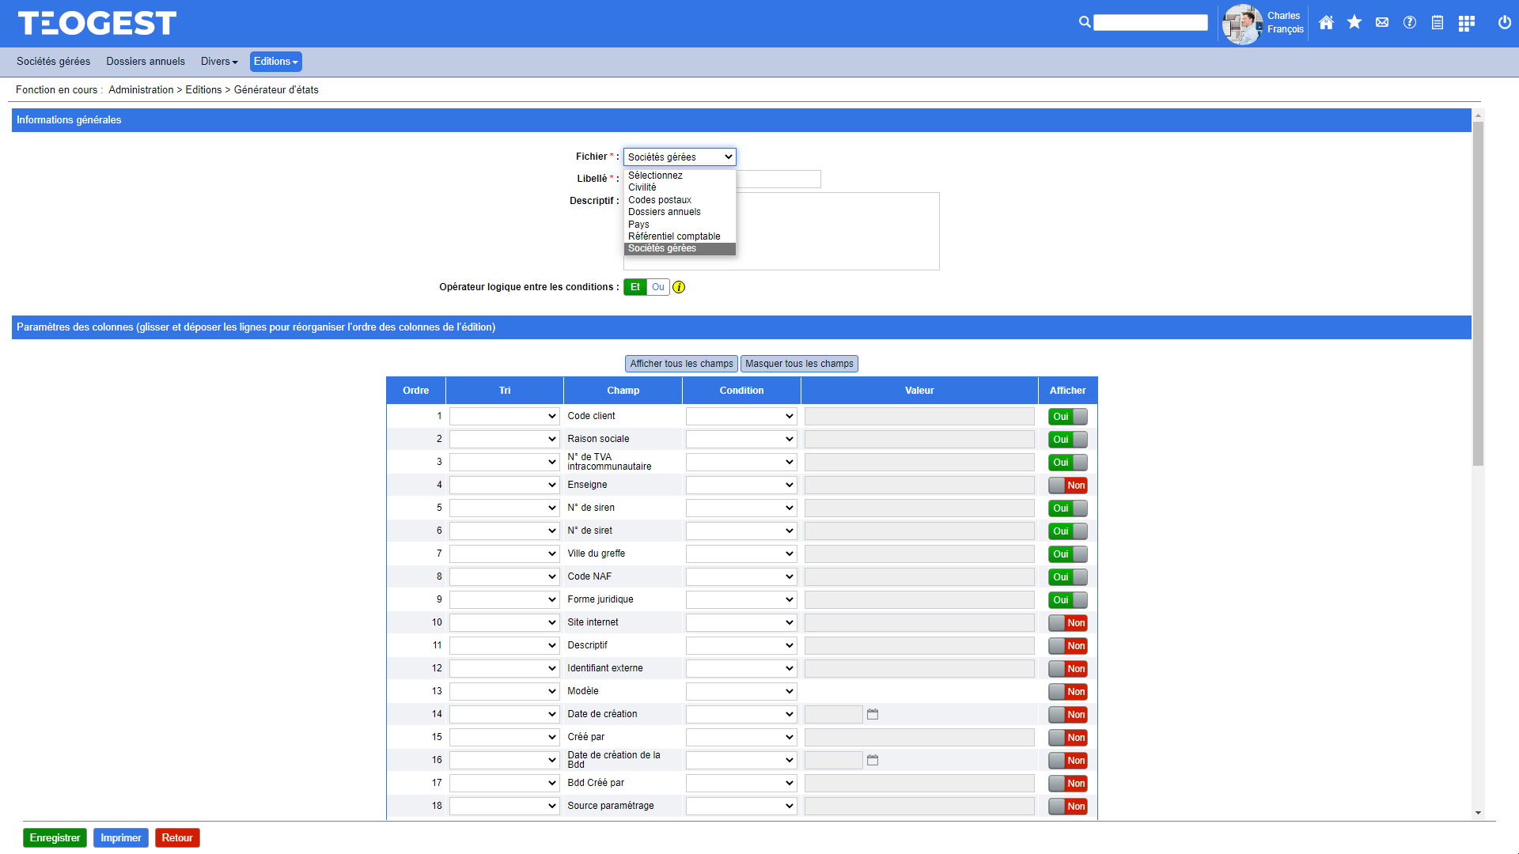Open the Sociétés gérées menu item
The image size is (1519, 854).
pyautogui.click(x=53, y=62)
